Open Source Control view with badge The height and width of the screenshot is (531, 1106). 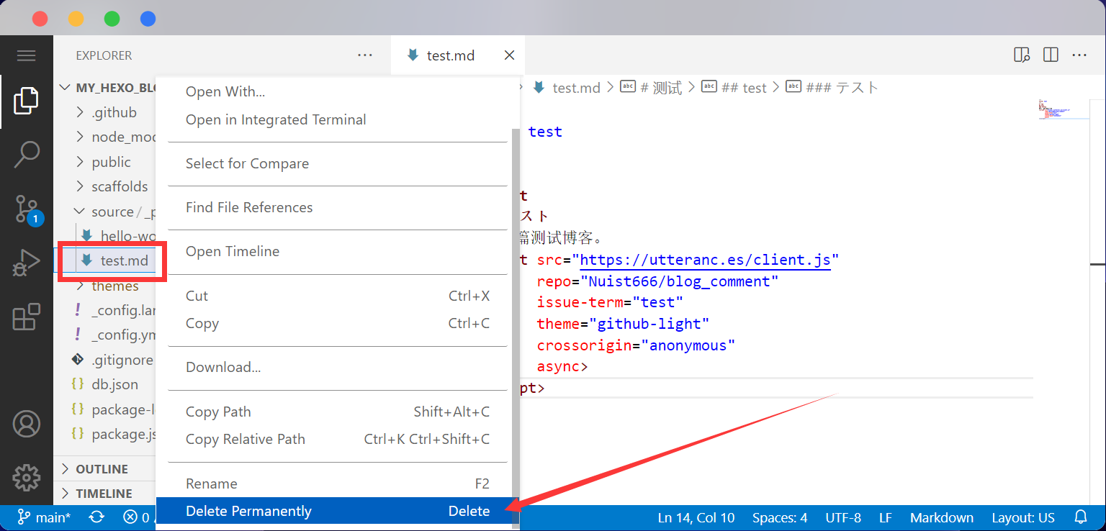(27, 209)
